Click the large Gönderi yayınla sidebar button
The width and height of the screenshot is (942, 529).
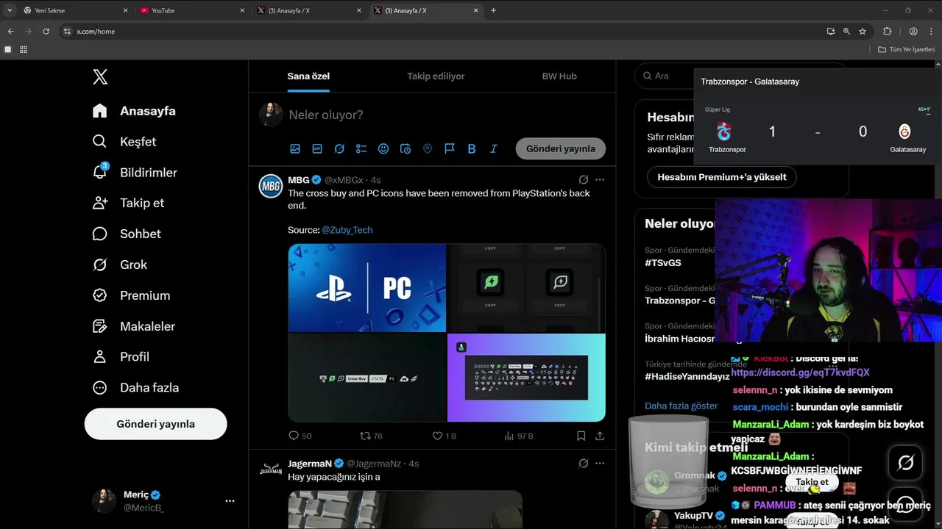(155, 424)
